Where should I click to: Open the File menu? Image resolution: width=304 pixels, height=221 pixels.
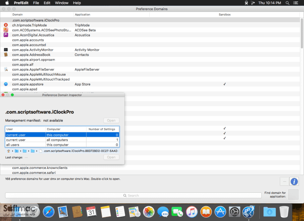coord(36,3)
